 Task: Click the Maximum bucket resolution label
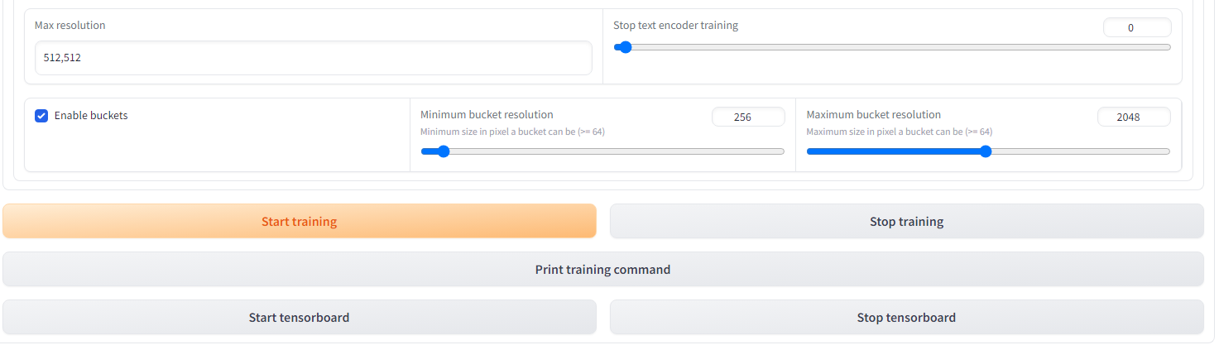(873, 115)
